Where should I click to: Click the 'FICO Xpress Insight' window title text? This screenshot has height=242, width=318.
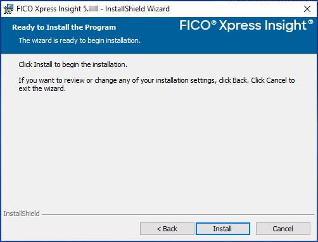click(x=49, y=9)
